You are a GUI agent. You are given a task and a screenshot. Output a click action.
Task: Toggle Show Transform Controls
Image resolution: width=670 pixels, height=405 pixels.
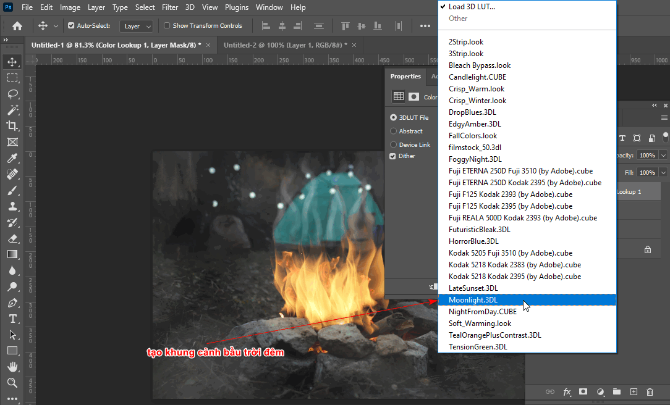pyautogui.click(x=167, y=25)
